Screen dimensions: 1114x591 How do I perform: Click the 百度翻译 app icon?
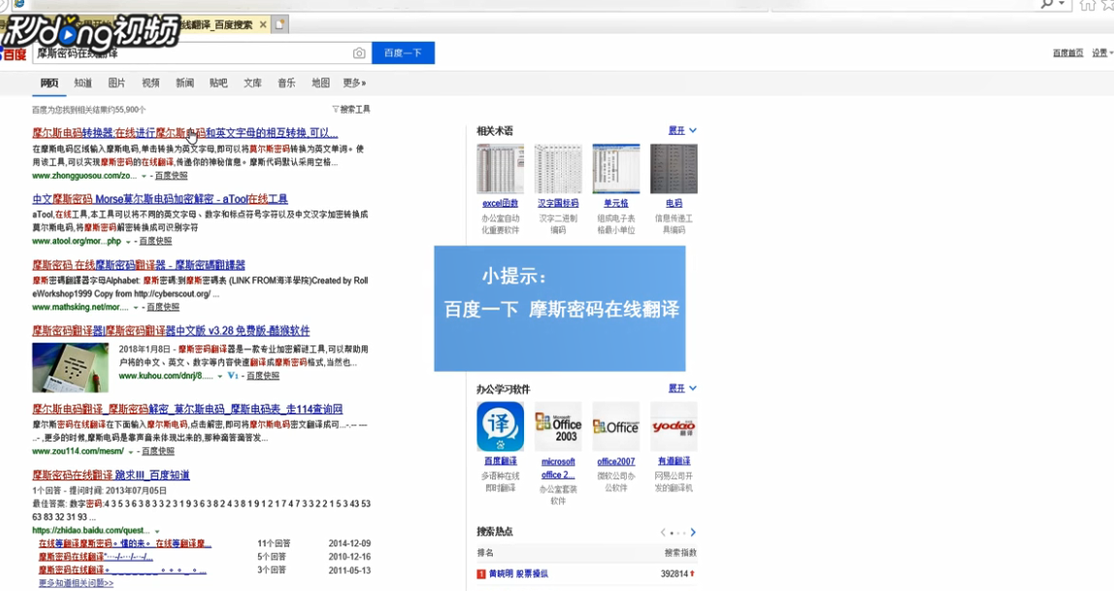[500, 426]
